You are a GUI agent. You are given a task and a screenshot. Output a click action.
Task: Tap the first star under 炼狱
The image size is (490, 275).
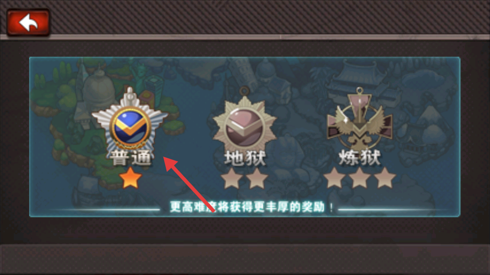[334, 178]
